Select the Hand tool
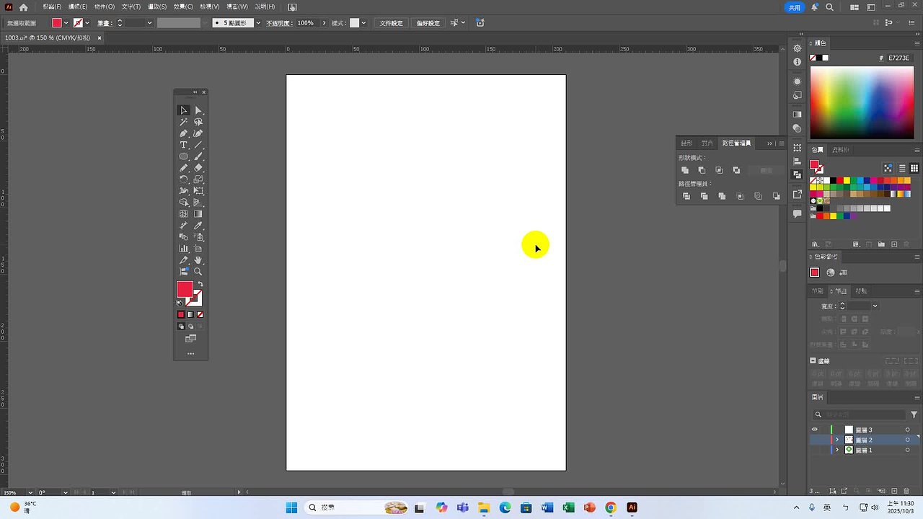 [x=198, y=260]
